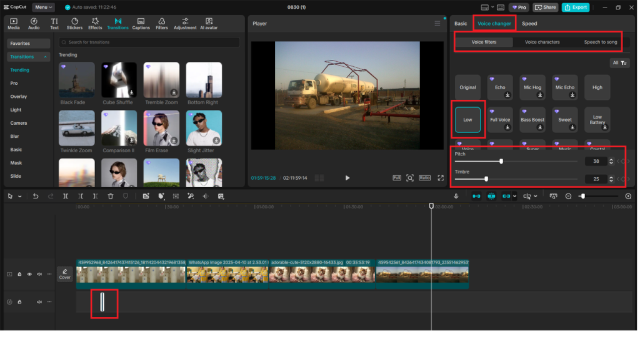Viewport: 640px width, 337px height.
Task: Zoom out the timeline with minus icon
Action: point(568,197)
